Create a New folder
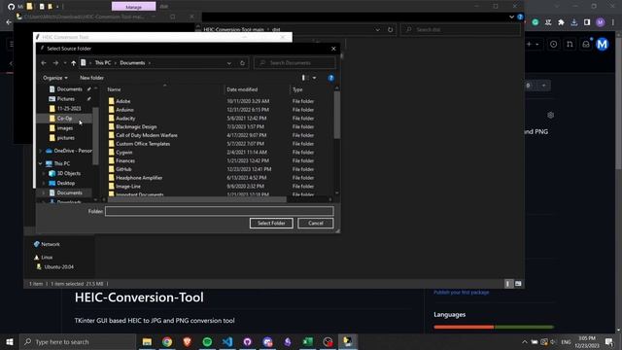Viewport: 622px width, 350px height. point(91,78)
